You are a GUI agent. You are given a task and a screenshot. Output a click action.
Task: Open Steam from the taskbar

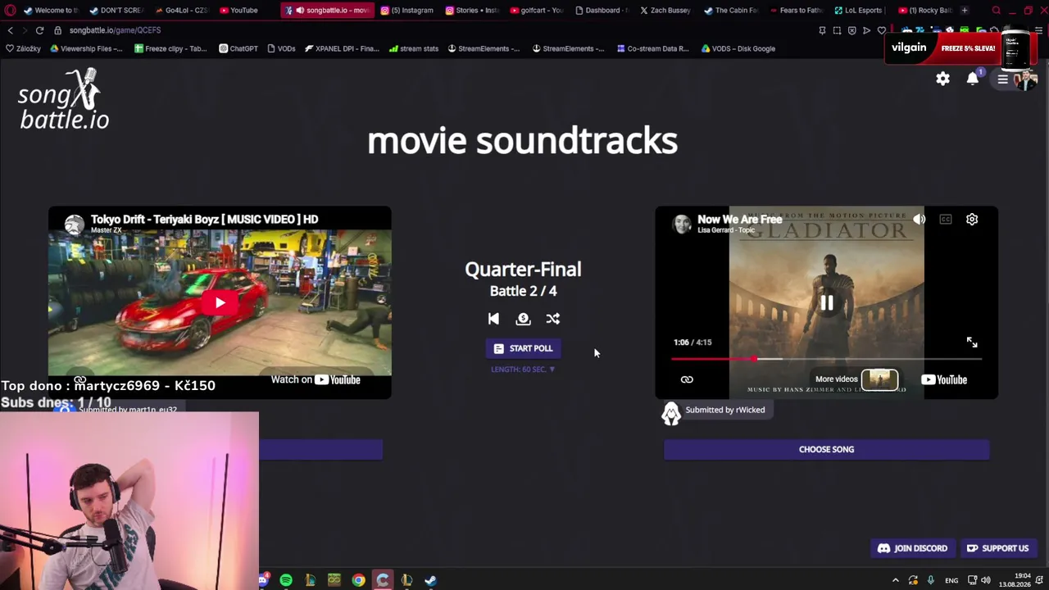tap(430, 580)
